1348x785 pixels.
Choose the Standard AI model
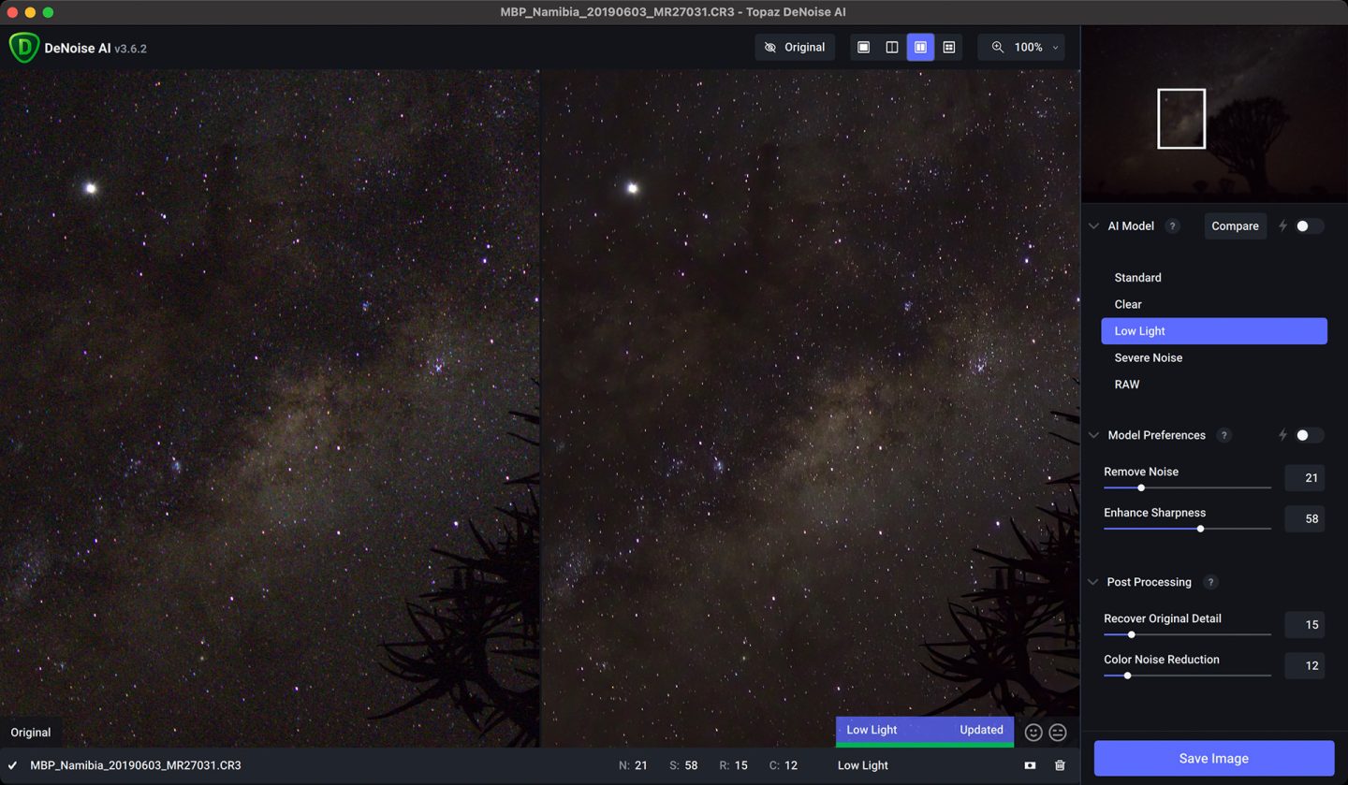[1137, 278]
